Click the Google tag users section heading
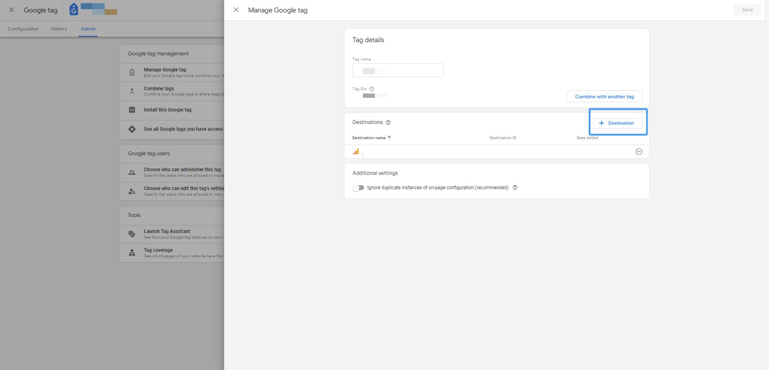This screenshot has width=769, height=370. point(149,154)
